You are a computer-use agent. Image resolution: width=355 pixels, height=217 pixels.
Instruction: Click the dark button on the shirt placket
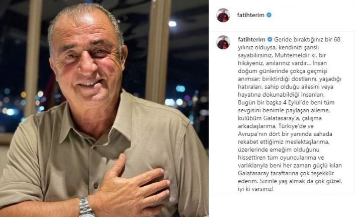[x=96, y=185]
